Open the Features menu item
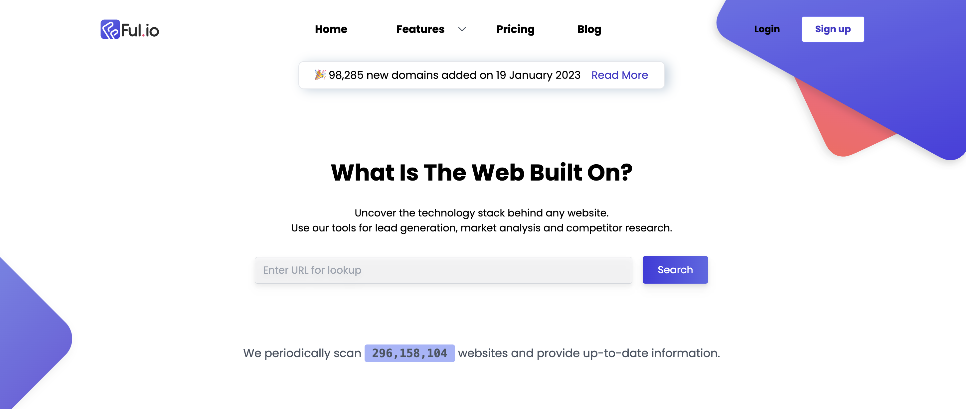The image size is (966, 409). coord(420,29)
